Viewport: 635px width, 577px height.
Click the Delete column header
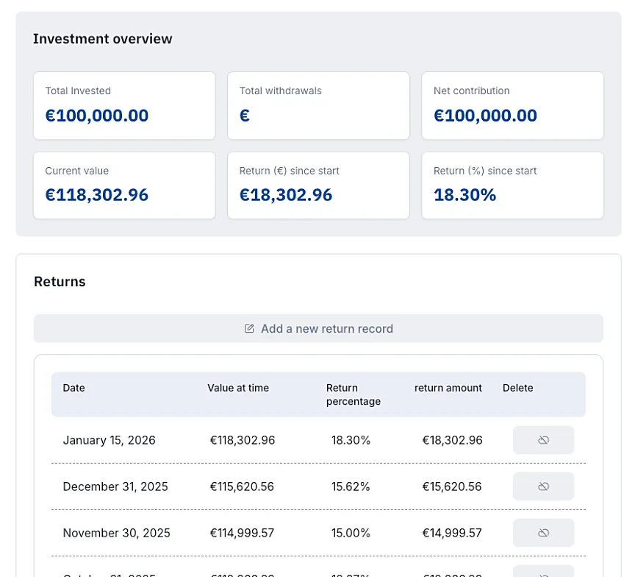pos(517,388)
